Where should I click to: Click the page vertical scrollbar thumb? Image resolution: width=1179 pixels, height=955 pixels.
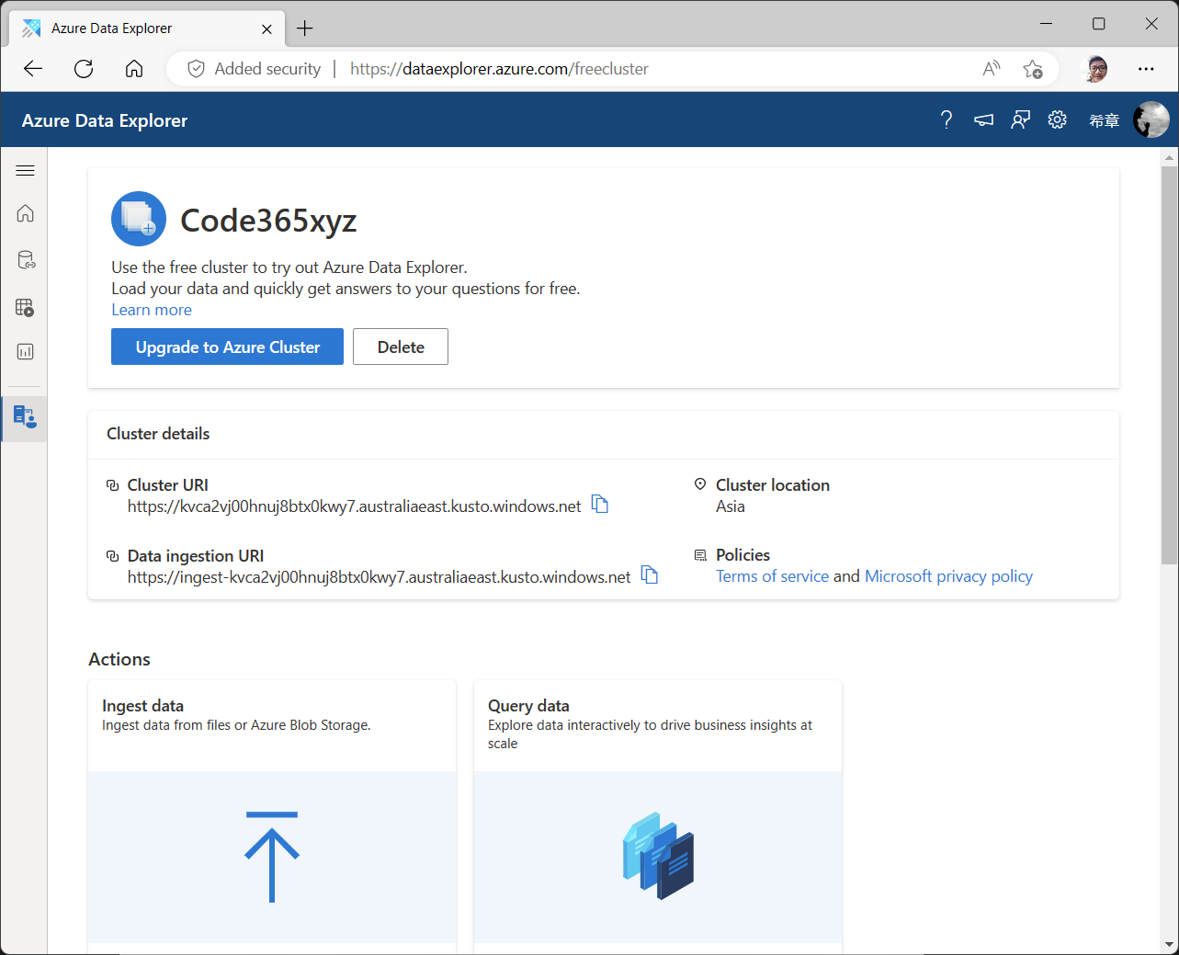1170,366
